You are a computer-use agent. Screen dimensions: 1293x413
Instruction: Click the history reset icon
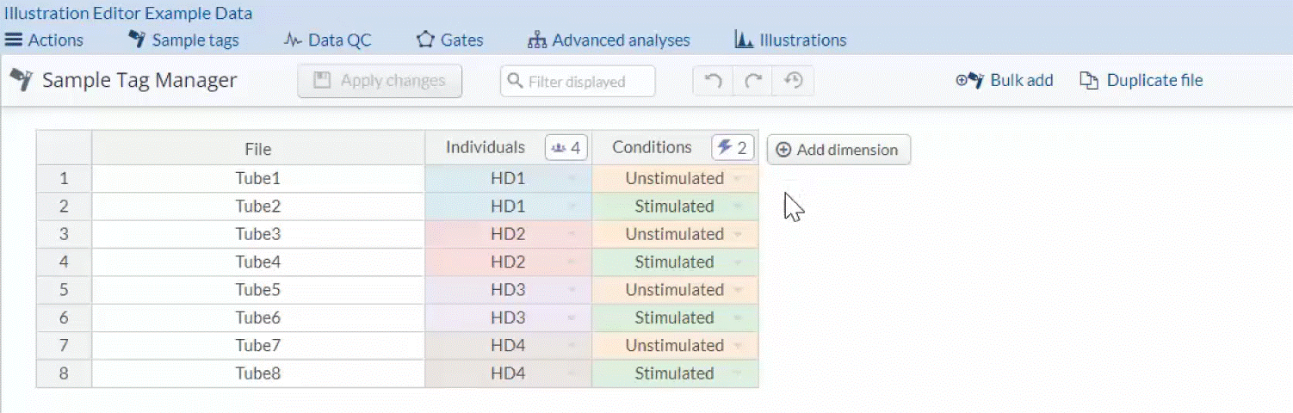click(x=793, y=81)
